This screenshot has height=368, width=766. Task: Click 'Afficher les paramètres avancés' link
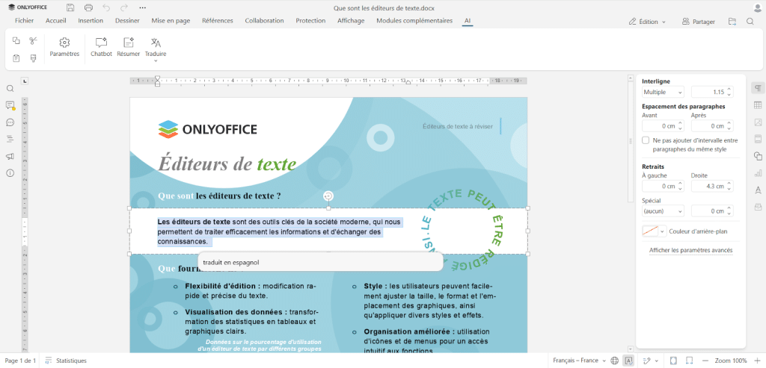[690, 250]
